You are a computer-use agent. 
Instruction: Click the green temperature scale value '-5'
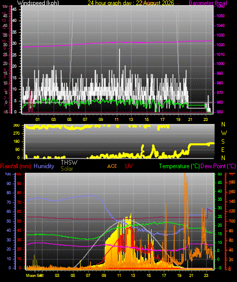[219, 268]
